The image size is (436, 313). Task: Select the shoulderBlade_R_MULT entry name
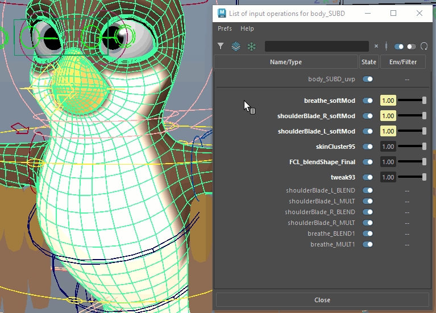tap(321, 223)
